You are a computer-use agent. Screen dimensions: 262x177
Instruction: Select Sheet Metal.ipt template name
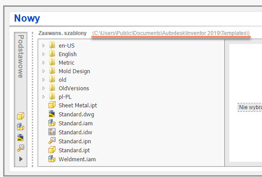78,106
